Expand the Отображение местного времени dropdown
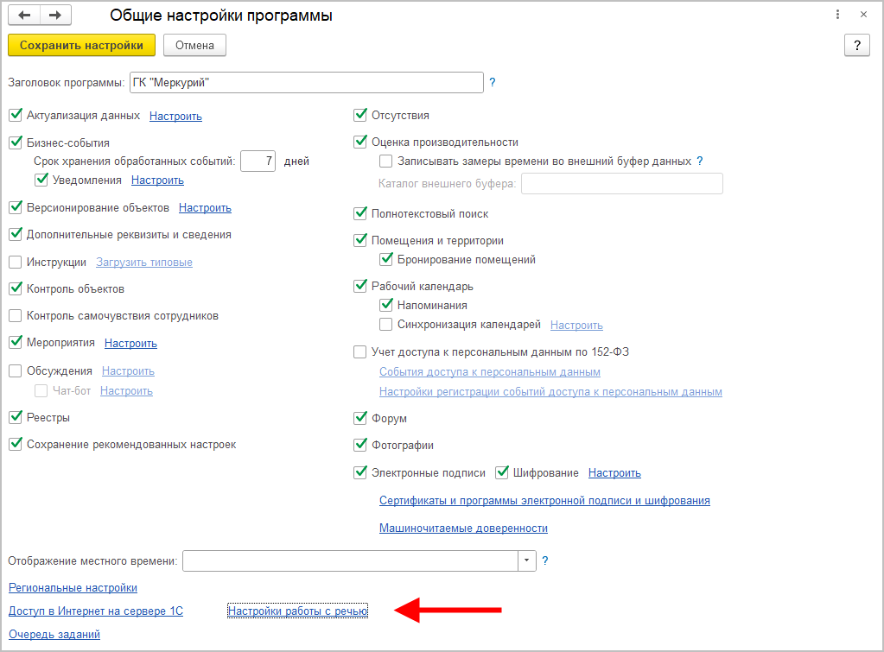The height and width of the screenshot is (652, 884). [x=527, y=561]
